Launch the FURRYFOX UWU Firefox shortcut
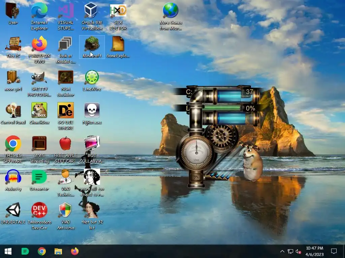345x258 pixels. tap(39, 44)
